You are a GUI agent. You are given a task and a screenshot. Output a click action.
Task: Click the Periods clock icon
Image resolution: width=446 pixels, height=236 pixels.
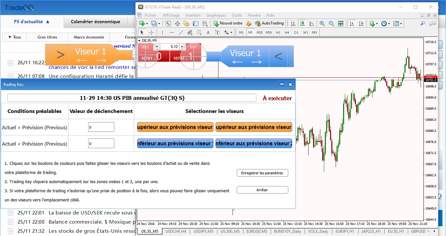pyautogui.click(x=384, y=24)
